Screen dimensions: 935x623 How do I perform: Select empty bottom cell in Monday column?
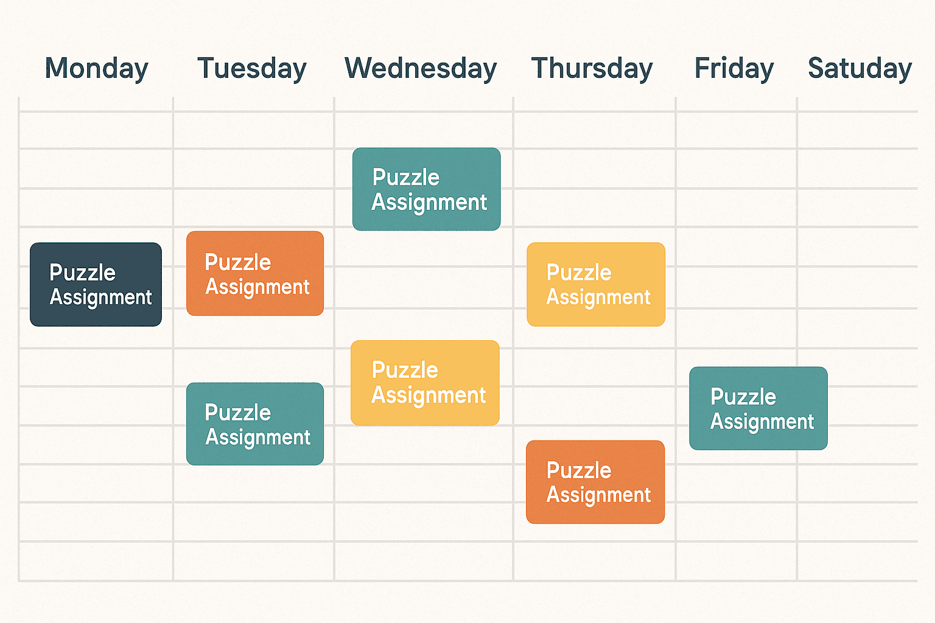tap(96, 561)
